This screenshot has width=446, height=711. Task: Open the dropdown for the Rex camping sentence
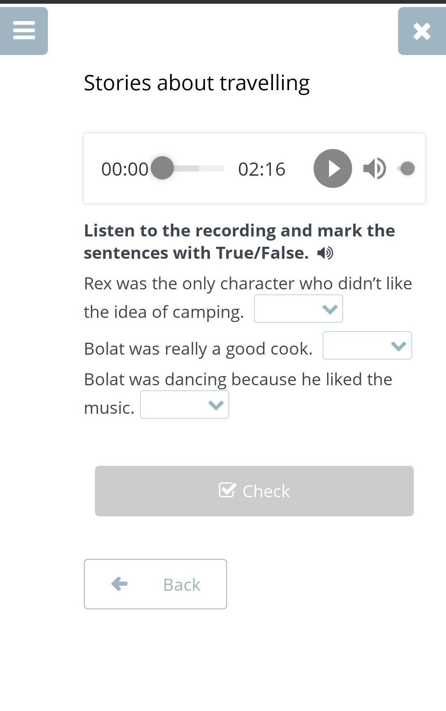click(x=298, y=309)
